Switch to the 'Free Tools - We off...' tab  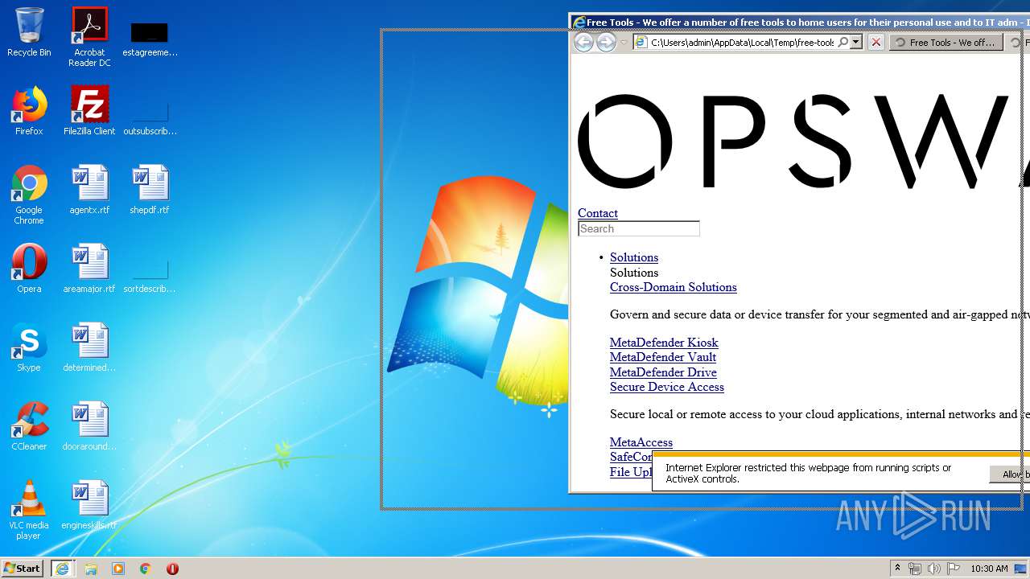tap(946, 43)
